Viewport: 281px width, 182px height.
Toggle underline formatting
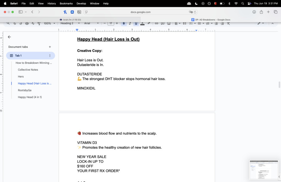click(136, 23)
